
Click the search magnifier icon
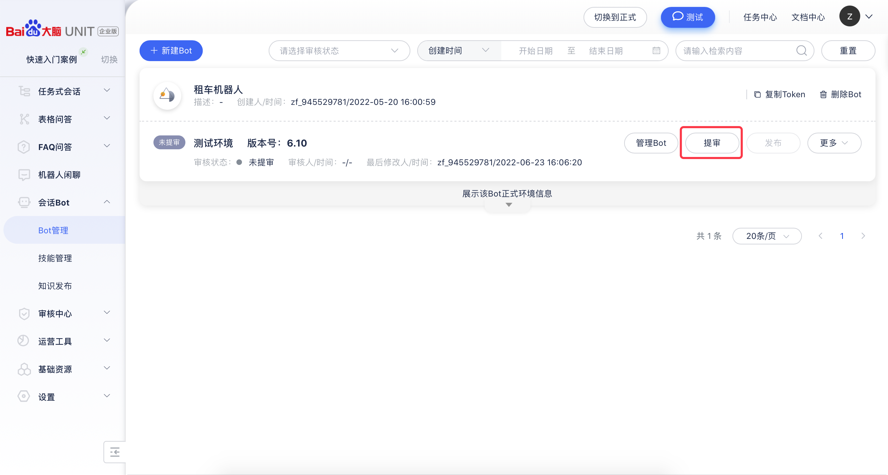click(802, 51)
